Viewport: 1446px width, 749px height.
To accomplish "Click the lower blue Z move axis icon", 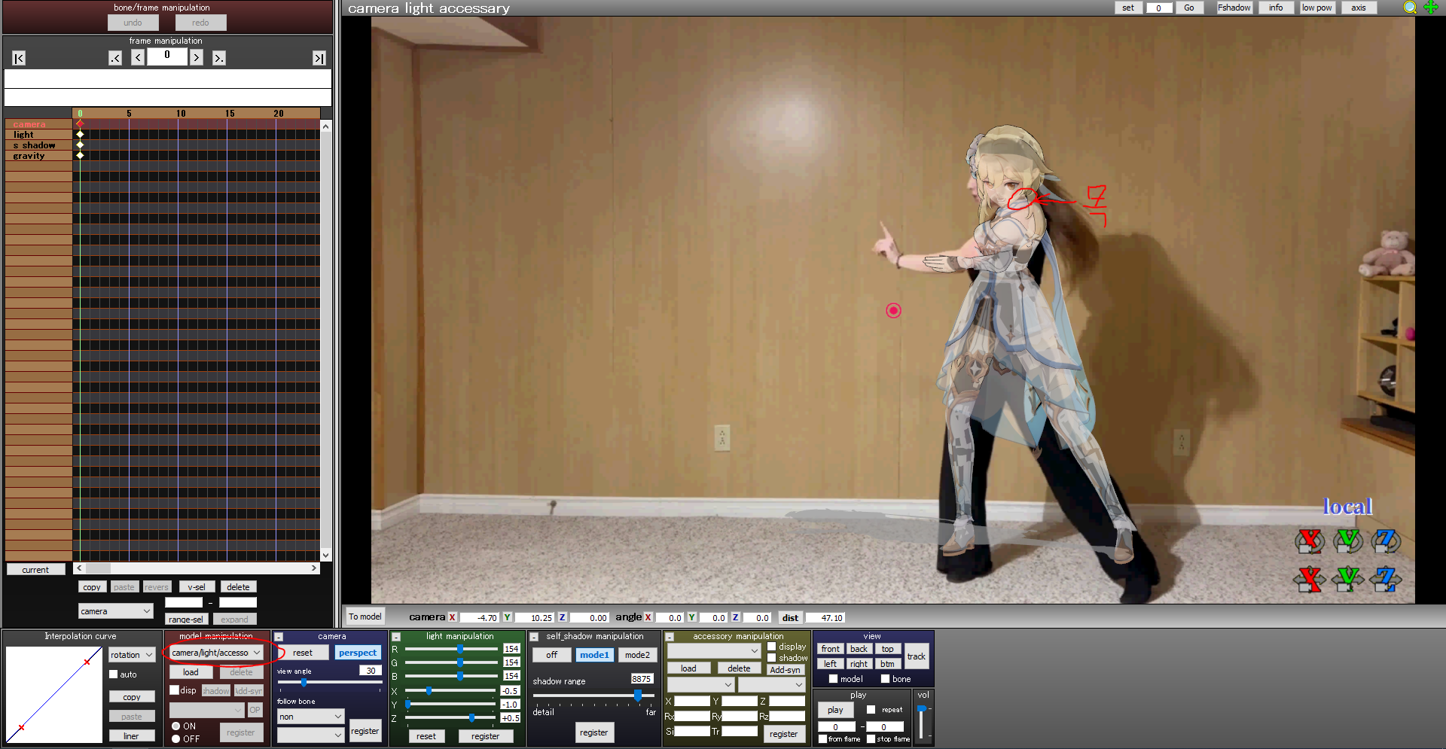I will [1385, 579].
